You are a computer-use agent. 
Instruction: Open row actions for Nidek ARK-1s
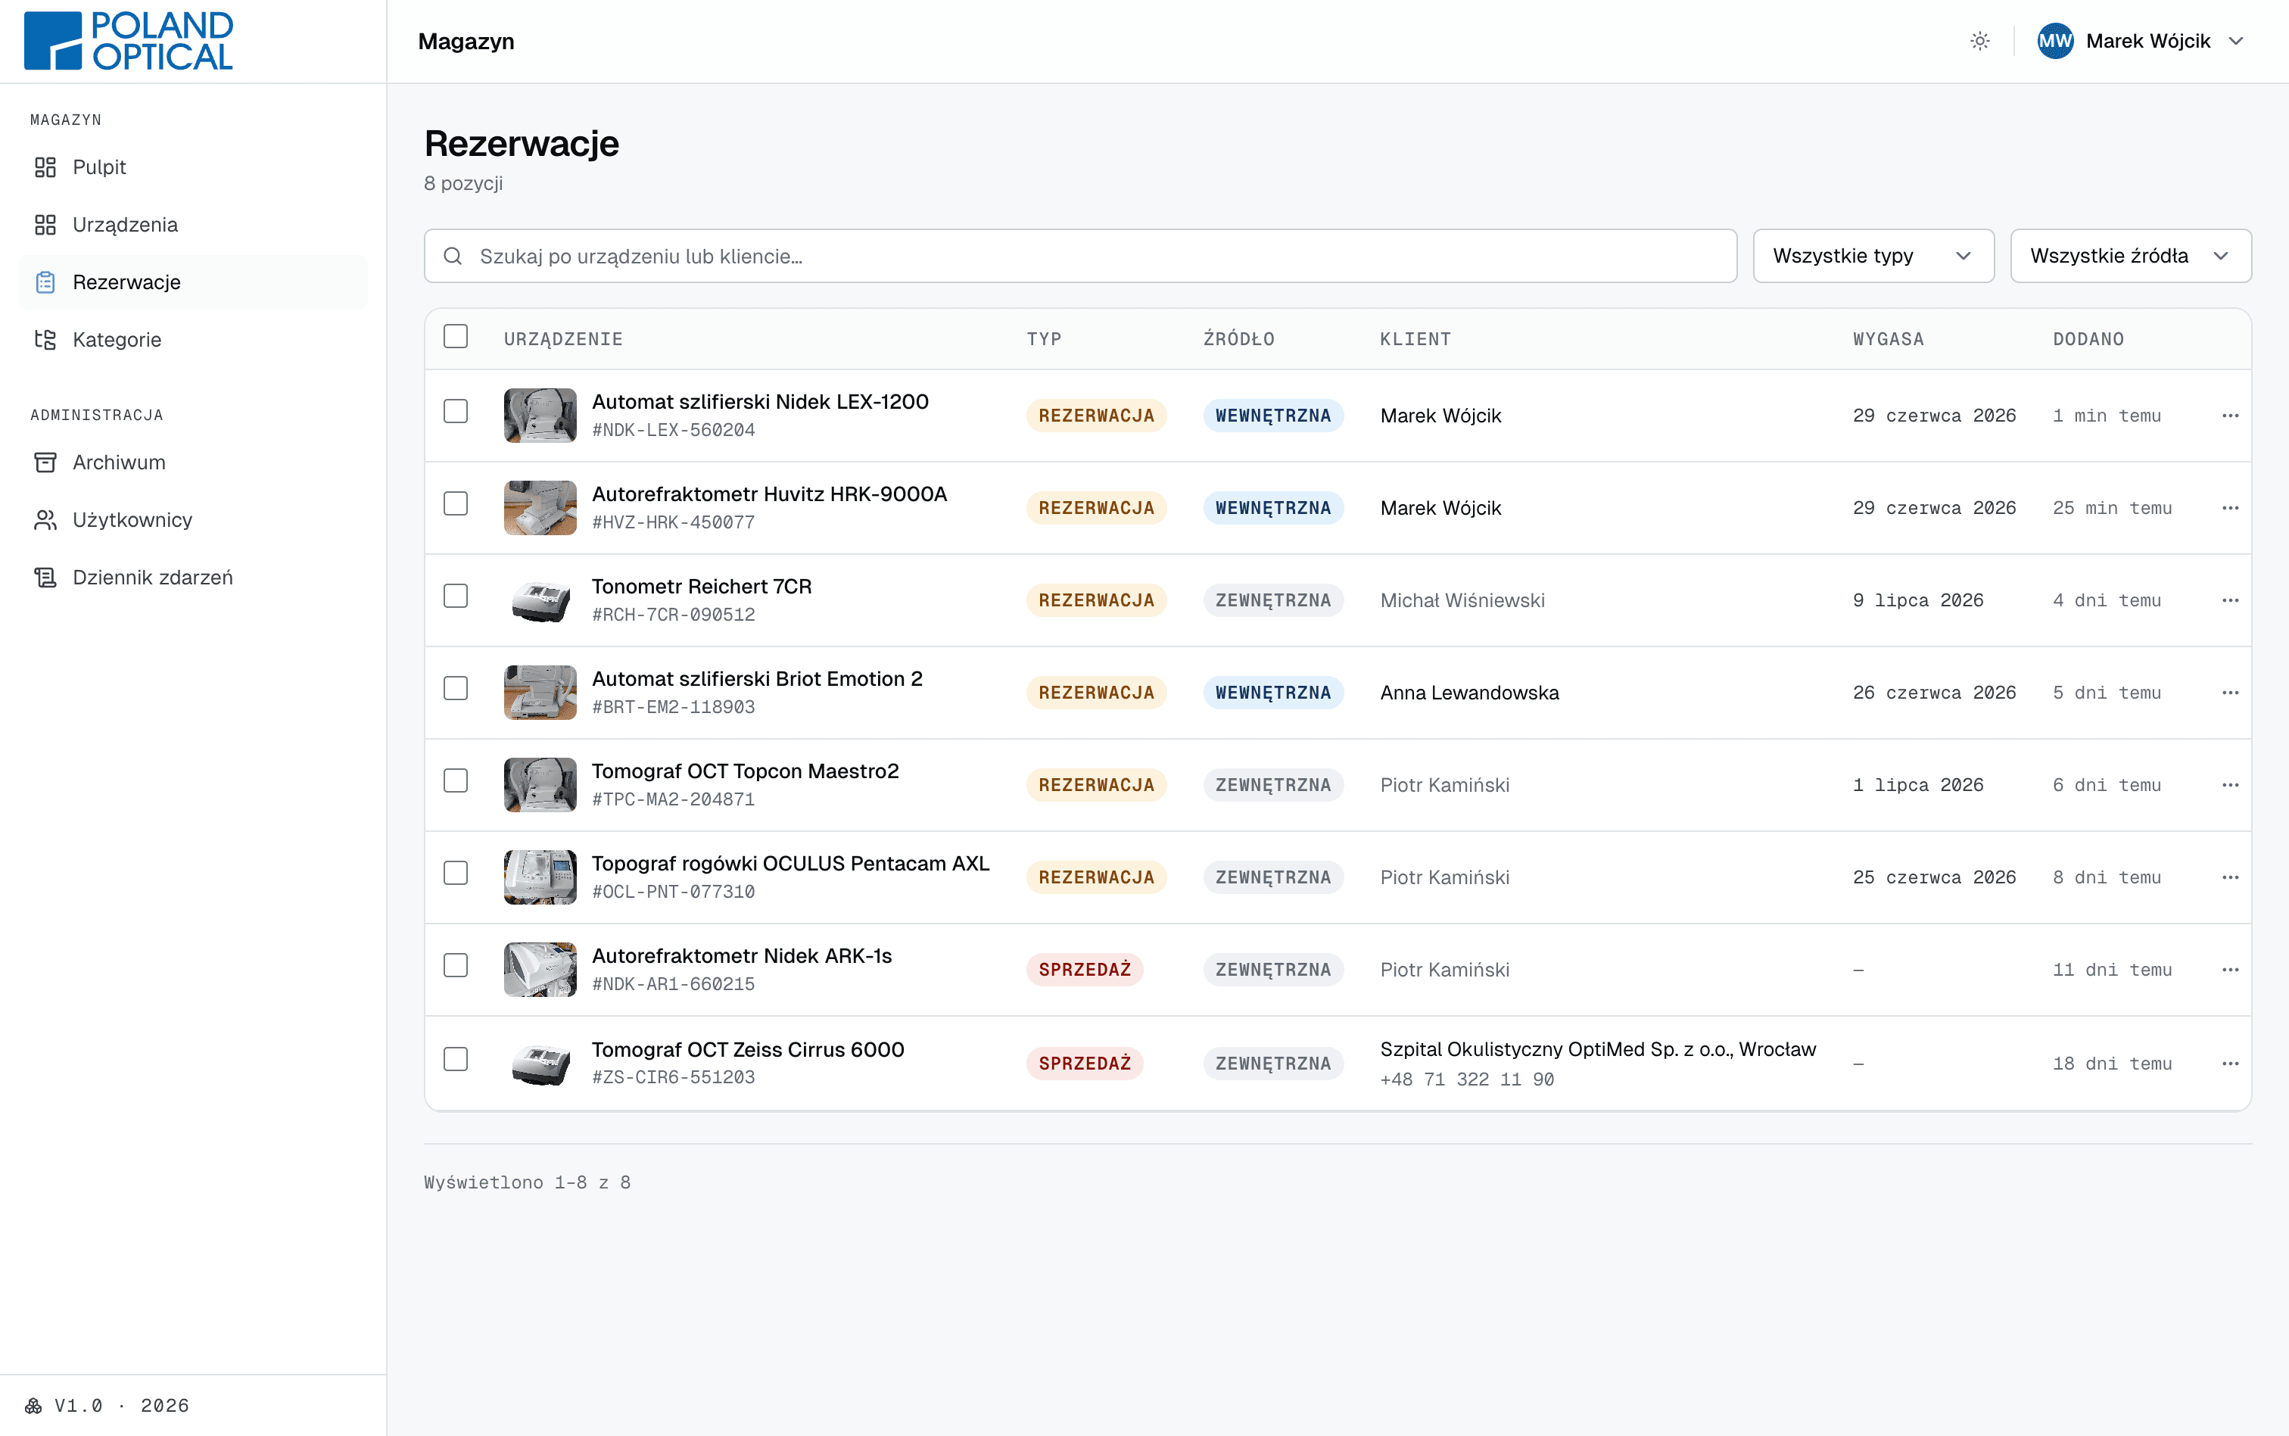click(2230, 970)
